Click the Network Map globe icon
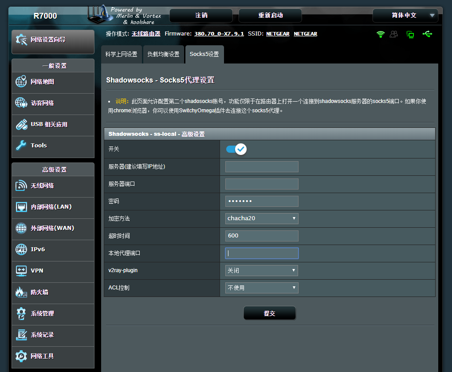This screenshot has width=452, height=372. tap(21, 82)
